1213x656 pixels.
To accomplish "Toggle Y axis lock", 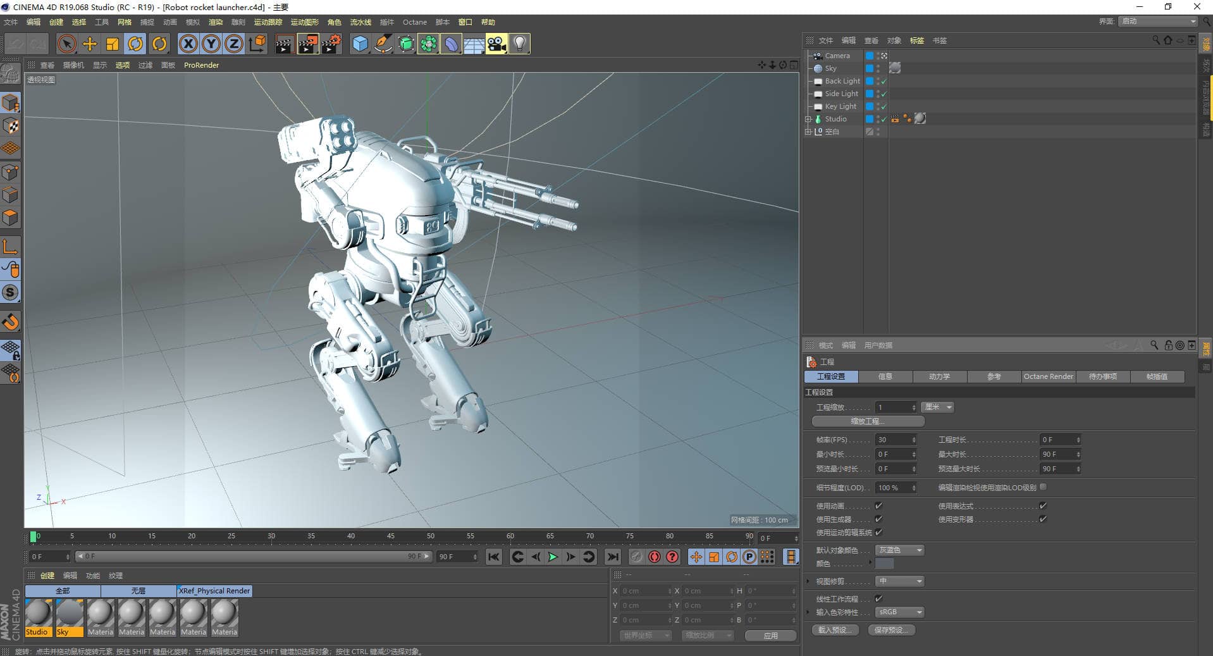I will click(211, 44).
